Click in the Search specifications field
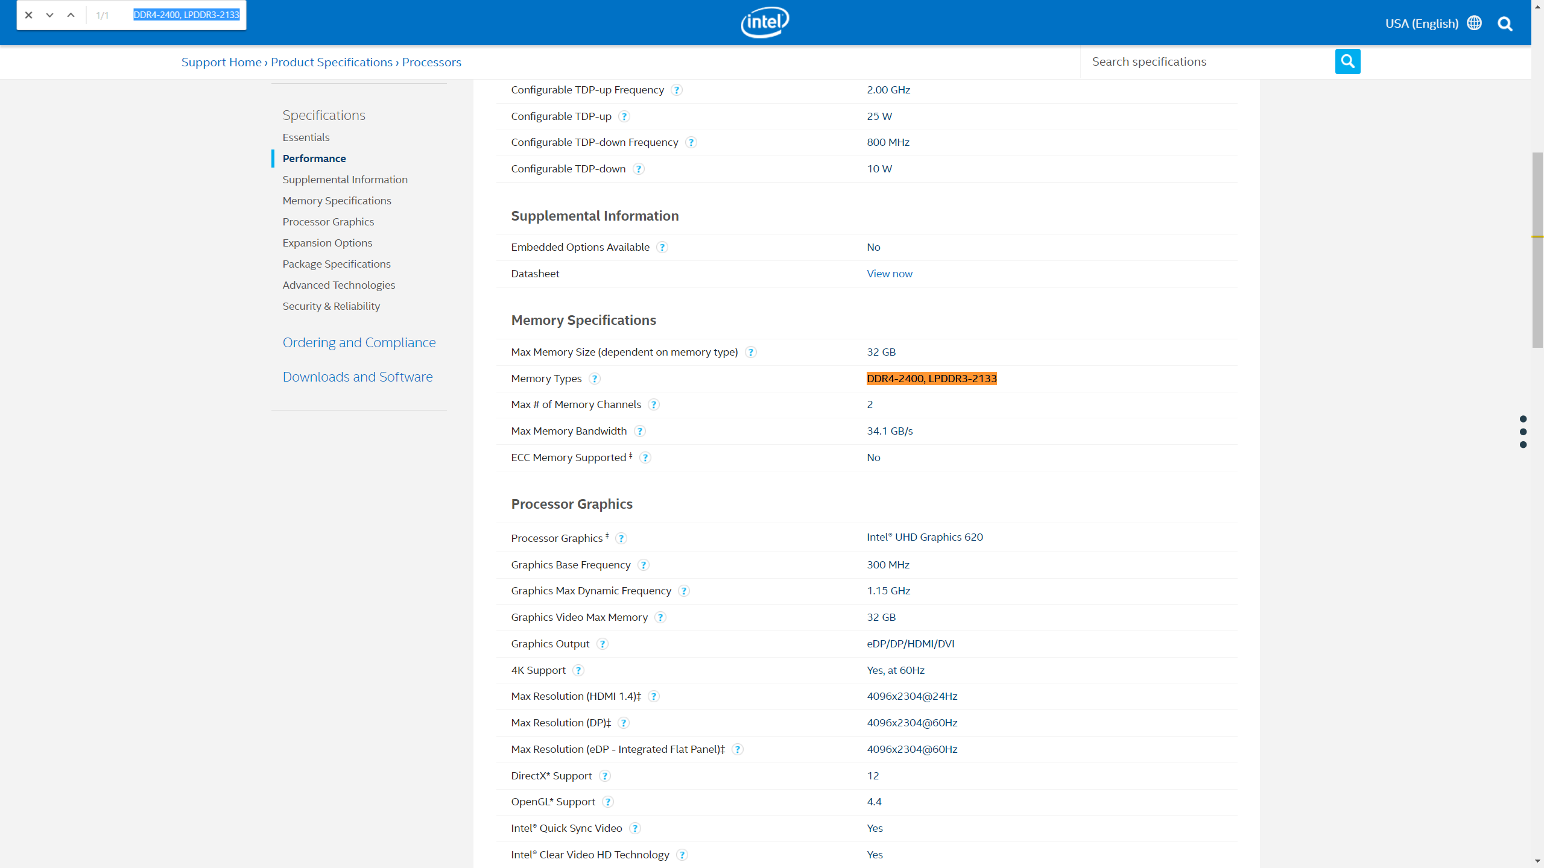Viewport: 1544px width, 868px height. click(1207, 61)
